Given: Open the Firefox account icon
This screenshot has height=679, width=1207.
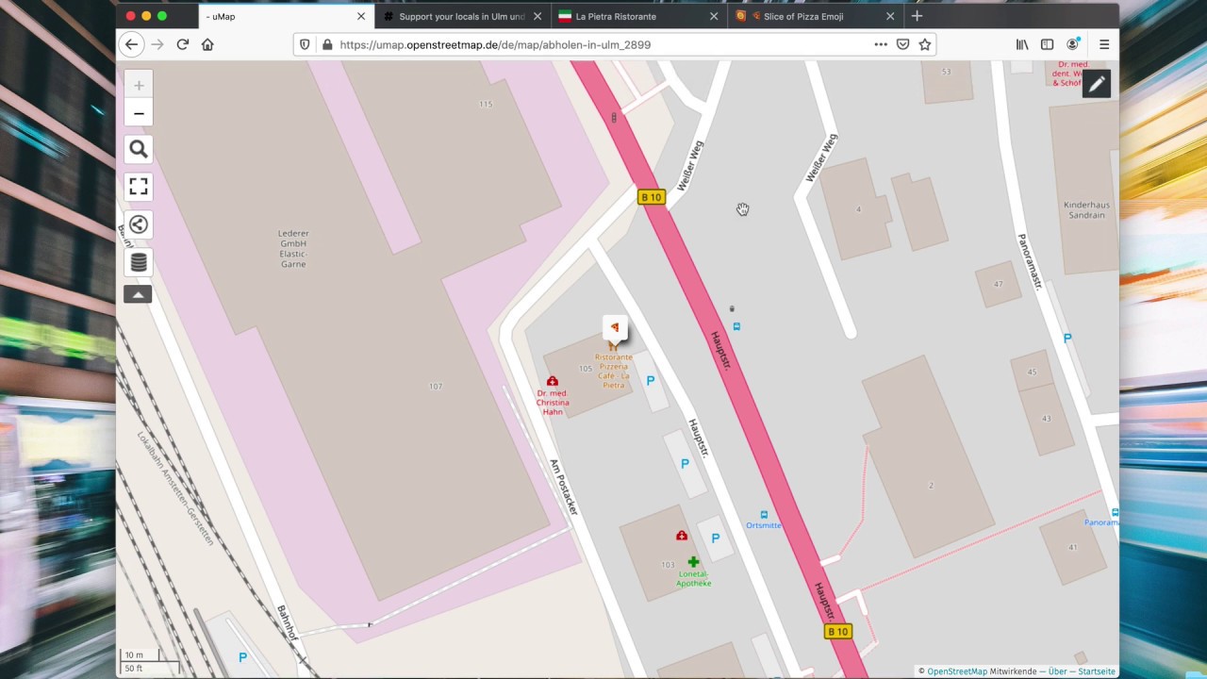Looking at the screenshot, I should click(1072, 44).
